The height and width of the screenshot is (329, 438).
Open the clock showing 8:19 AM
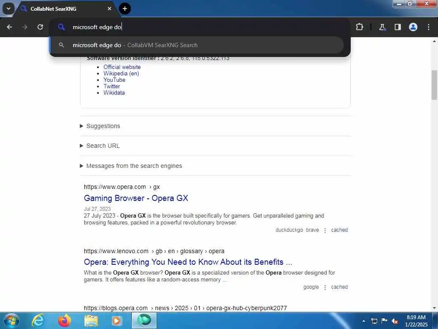click(x=416, y=321)
